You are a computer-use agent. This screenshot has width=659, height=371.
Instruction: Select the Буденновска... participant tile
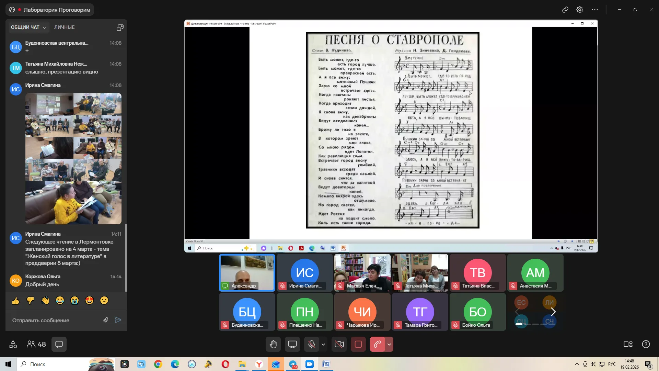coord(247,312)
